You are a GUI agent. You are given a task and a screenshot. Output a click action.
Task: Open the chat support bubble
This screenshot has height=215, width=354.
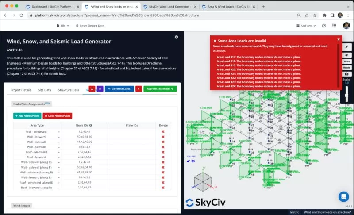point(343,196)
